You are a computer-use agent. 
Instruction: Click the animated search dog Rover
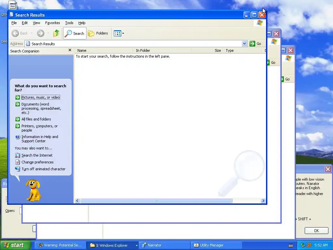click(33, 190)
